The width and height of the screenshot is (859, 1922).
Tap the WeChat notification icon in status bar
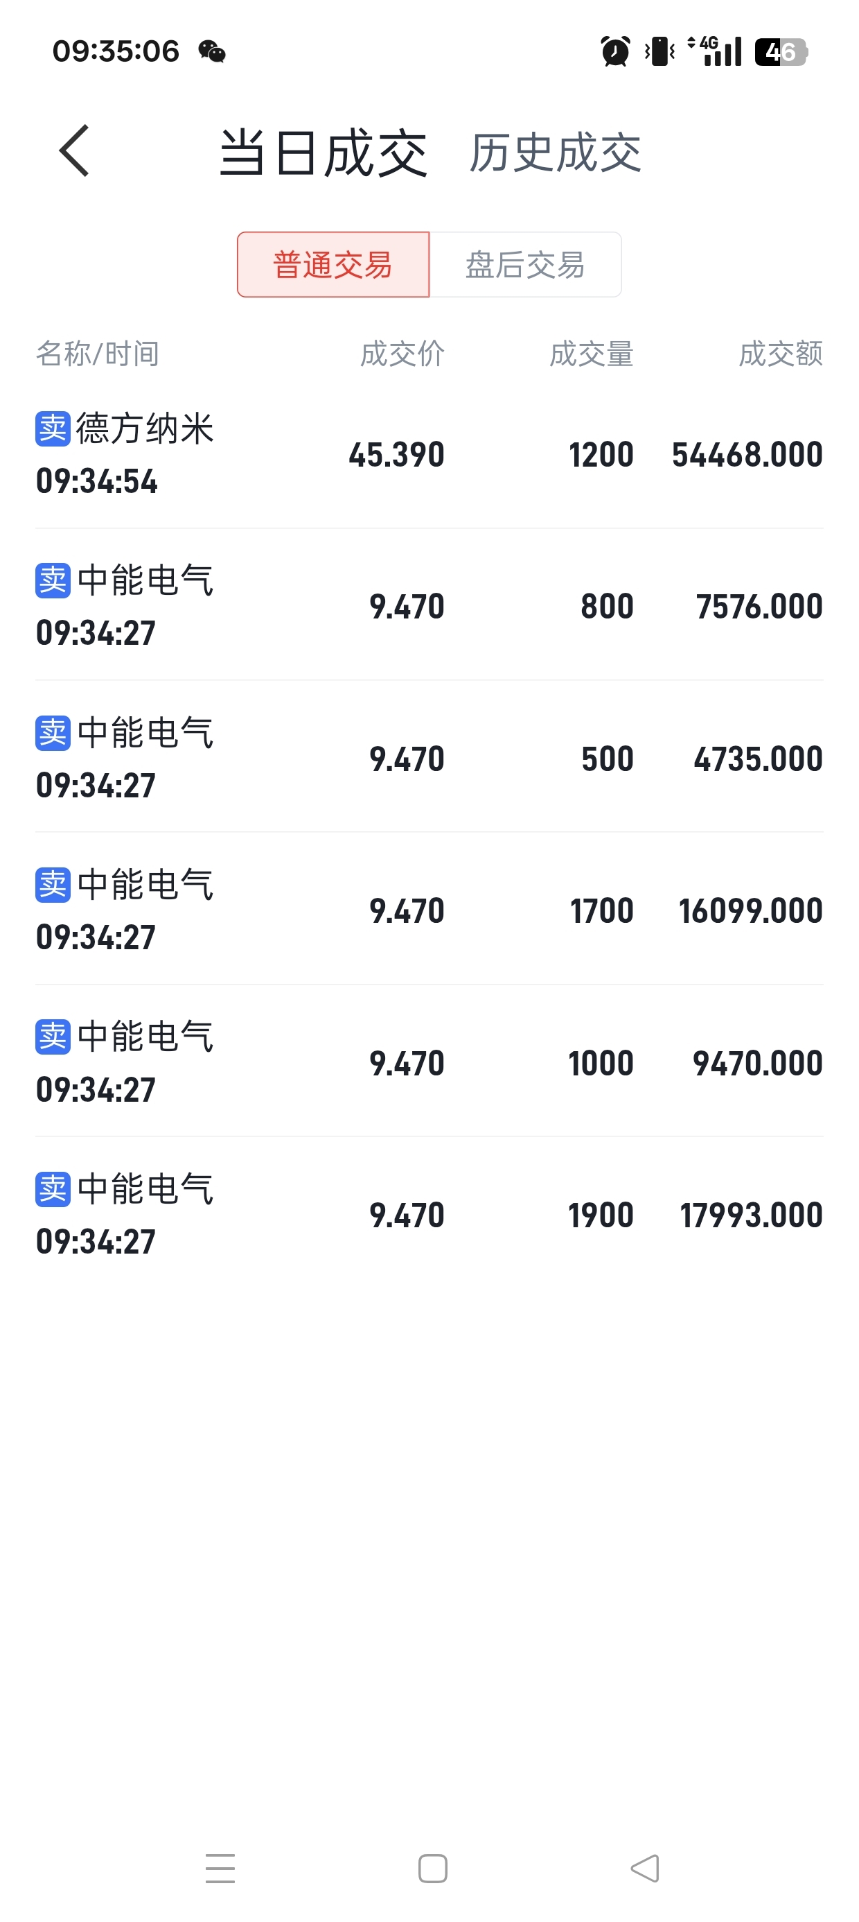click(x=212, y=51)
